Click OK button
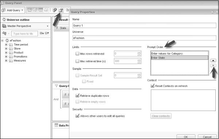219x139 pixels. [x=186, y=136]
